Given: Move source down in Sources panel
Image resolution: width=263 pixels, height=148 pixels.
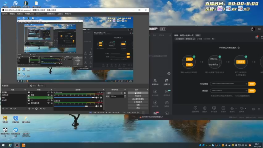Looking at the screenshot, I should pos(44,109).
